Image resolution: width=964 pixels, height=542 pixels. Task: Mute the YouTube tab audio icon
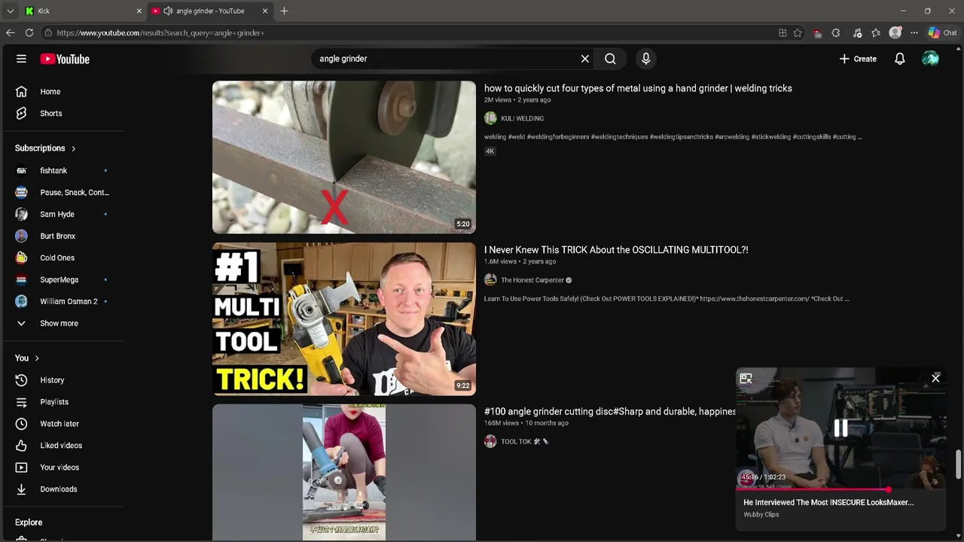point(167,11)
